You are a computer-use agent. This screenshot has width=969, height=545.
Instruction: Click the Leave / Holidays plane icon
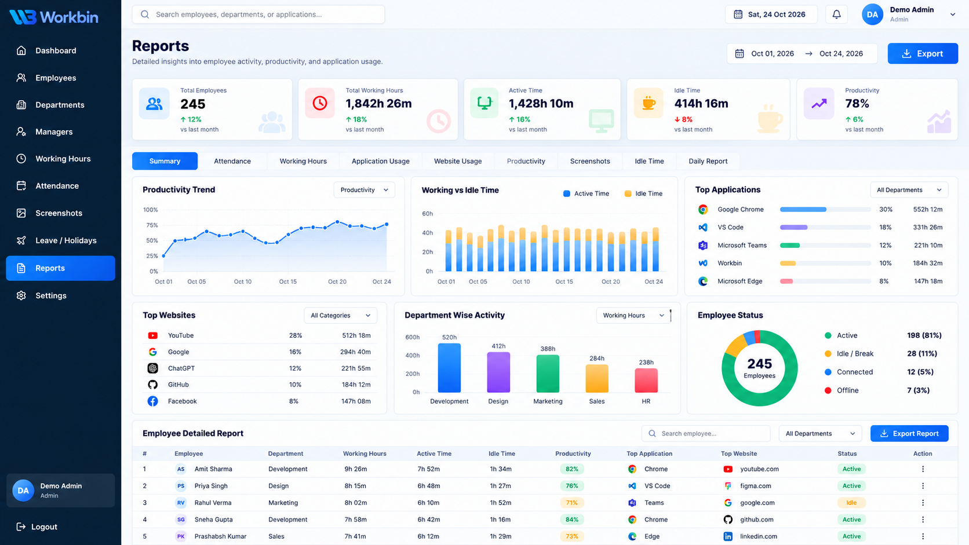coord(21,240)
